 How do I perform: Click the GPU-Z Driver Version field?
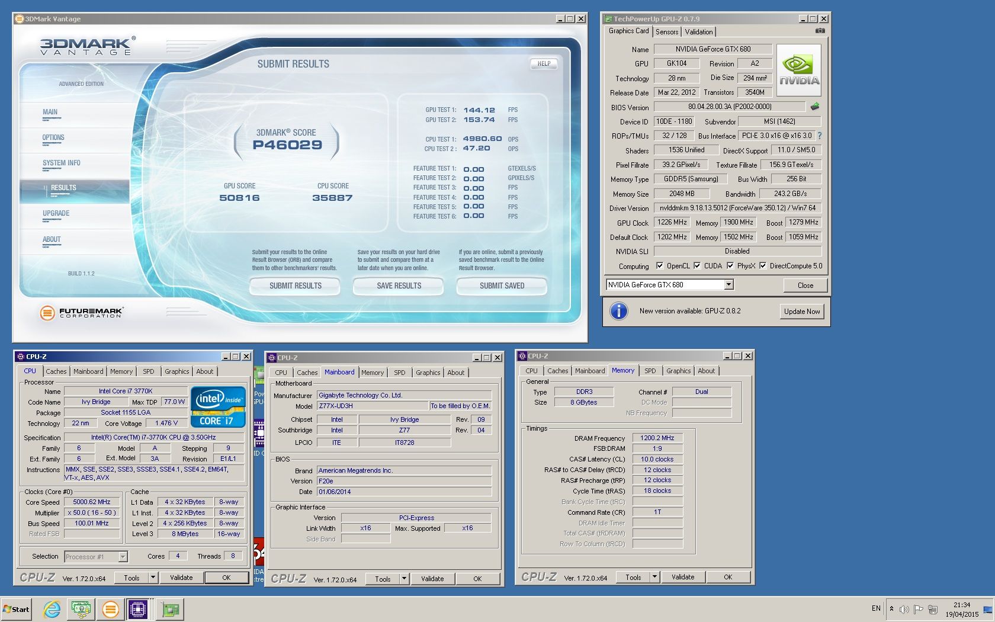[737, 209]
